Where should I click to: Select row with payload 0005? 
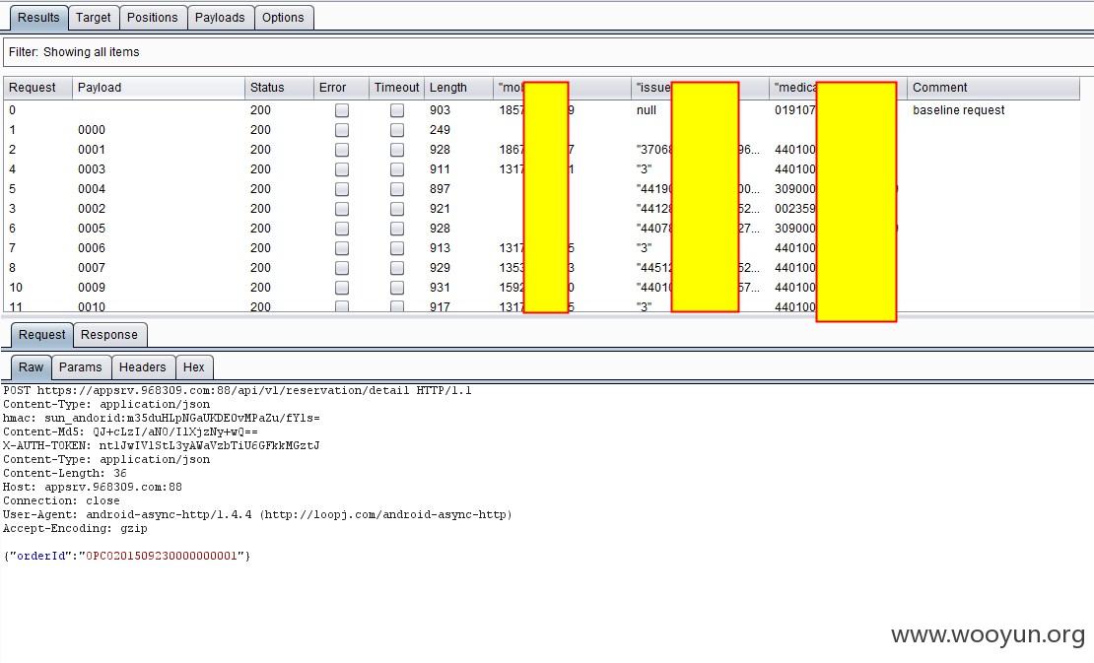541,228
